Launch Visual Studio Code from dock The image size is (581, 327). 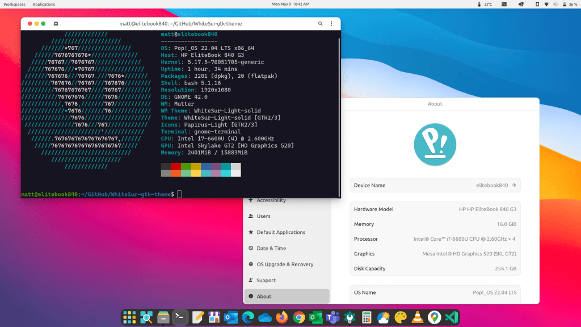[x=452, y=317]
